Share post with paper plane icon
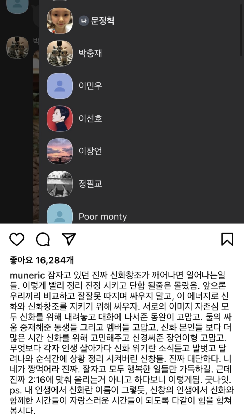 pyautogui.click(x=69, y=239)
